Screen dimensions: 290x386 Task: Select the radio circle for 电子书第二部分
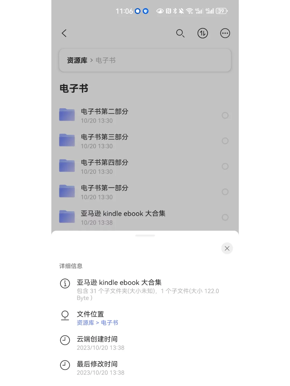tap(225, 115)
